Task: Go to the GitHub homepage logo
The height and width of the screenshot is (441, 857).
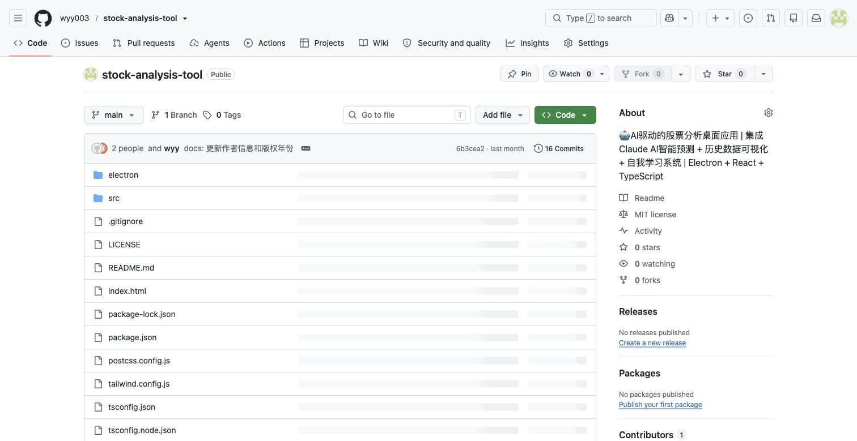Action: point(43,18)
